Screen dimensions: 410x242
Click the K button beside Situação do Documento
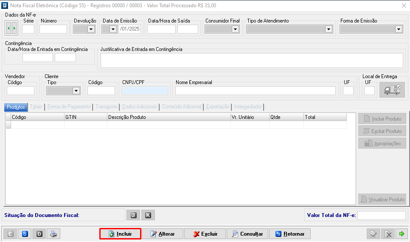pyautogui.click(x=148, y=215)
